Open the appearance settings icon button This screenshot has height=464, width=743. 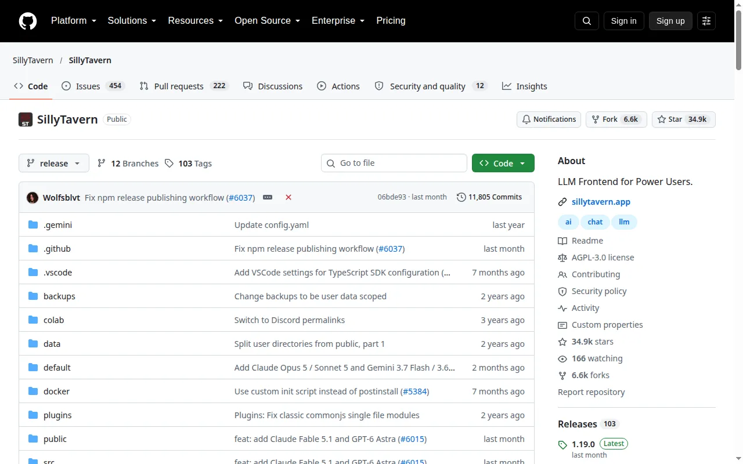tap(706, 21)
